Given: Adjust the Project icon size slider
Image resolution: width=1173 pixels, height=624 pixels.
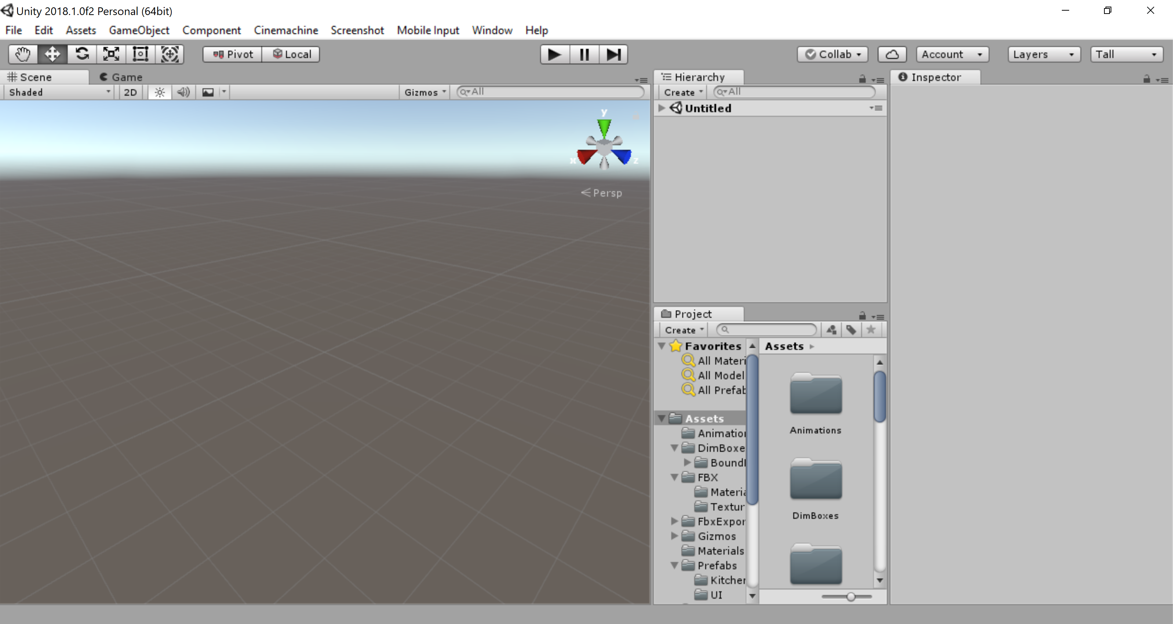Looking at the screenshot, I should 850,597.
